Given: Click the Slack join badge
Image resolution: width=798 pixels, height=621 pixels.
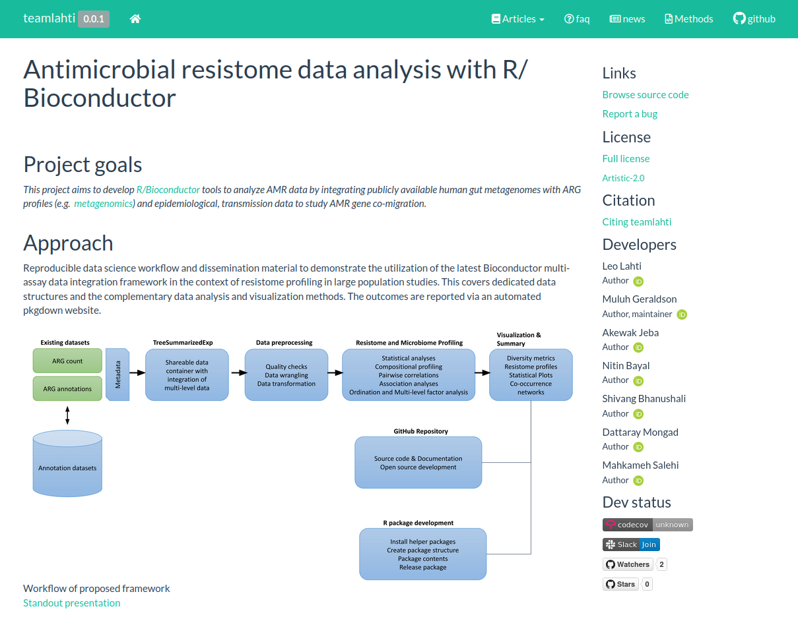Looking at the screenshot, I should pyautogui.click(x=631, y=545).
